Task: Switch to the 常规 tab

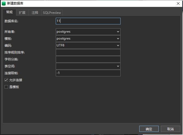Action: pos(9,12)
